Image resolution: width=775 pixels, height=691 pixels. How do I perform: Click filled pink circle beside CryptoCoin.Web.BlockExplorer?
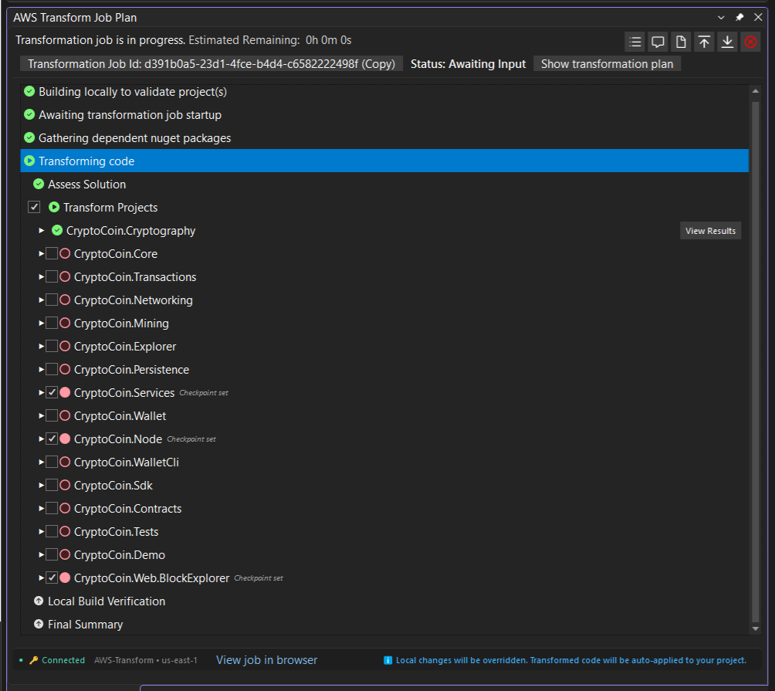(x=65, y=578)
